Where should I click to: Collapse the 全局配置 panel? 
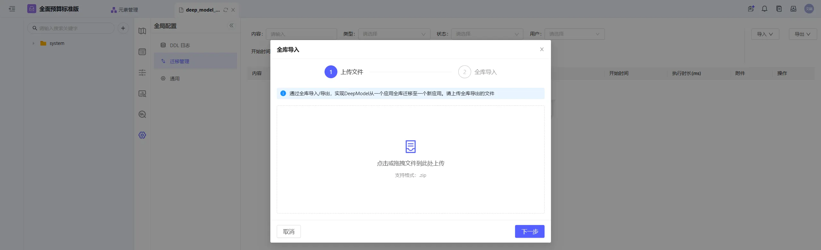231,26
